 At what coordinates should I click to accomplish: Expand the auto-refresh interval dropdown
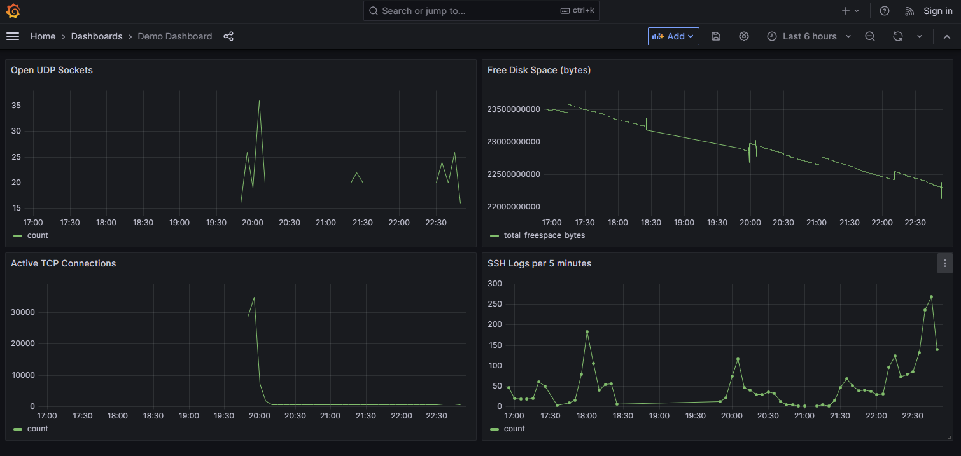pos(919,36)
